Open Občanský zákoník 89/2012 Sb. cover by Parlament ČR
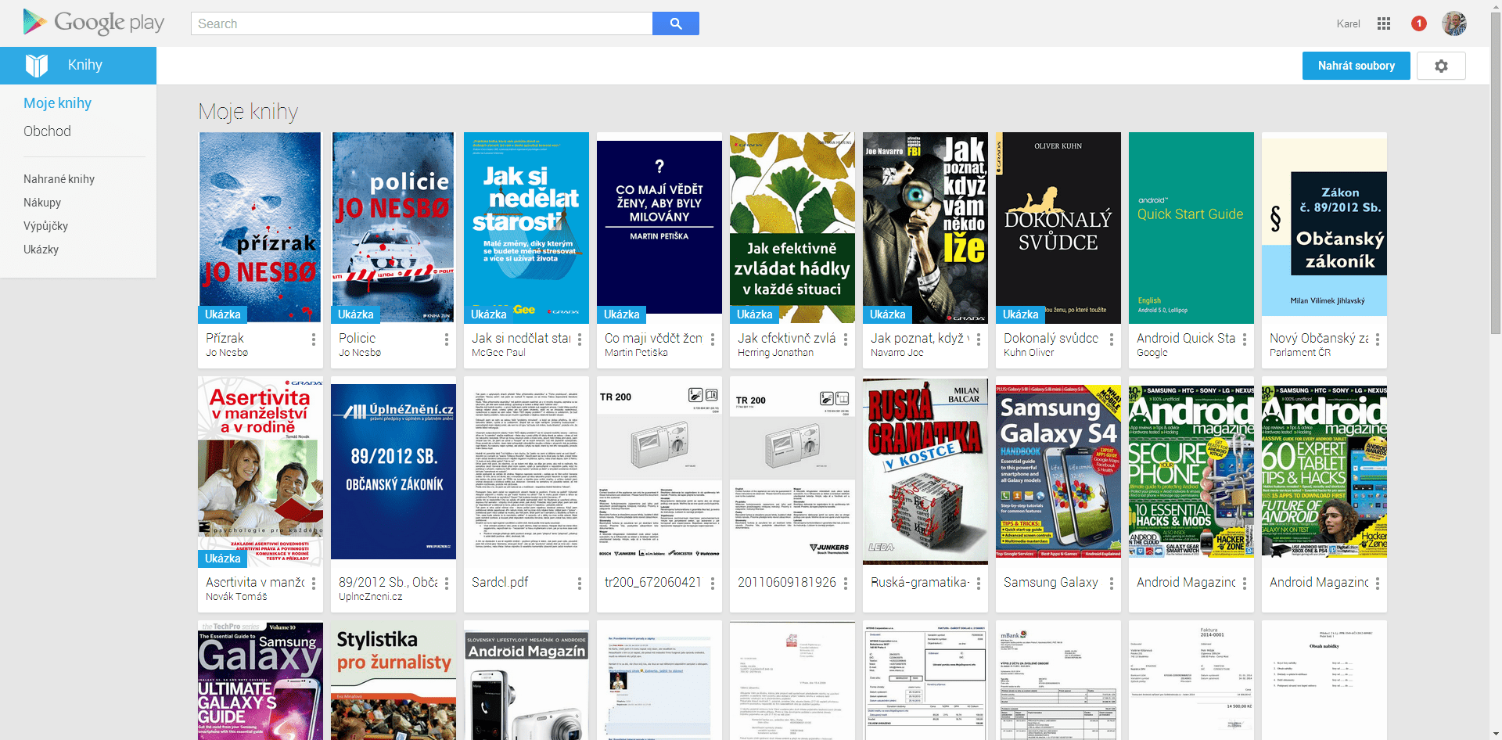This screenshot has height=740, width=1502. pyautogui.click(x=1324, y=228)
